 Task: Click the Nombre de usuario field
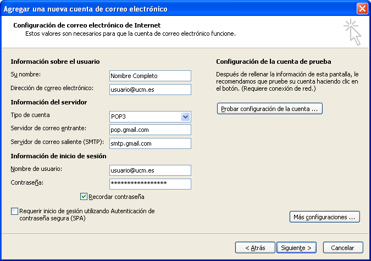coord(150,170)
